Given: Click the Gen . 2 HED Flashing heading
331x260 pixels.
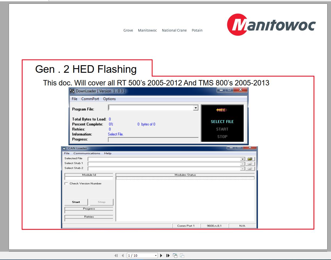Looking at the screenshot, I should pyautogui.click(x=86, y=70).
